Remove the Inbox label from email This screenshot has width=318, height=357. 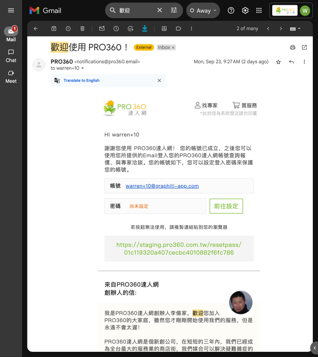pos(173,48)
